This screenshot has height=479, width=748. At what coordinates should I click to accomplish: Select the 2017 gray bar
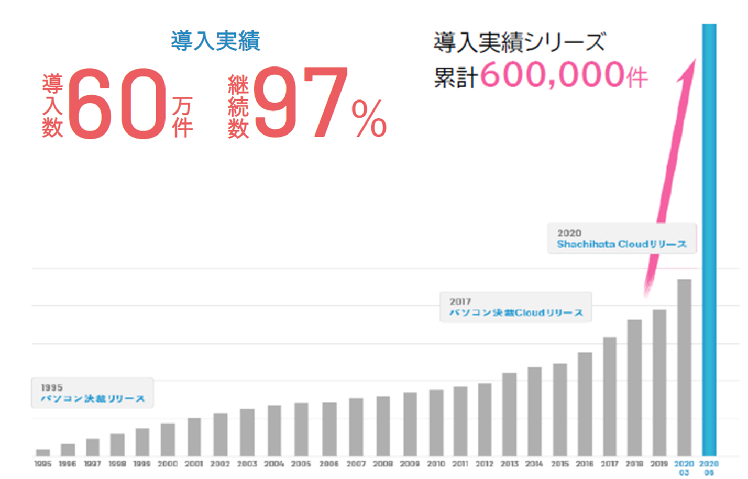coord(609,396)
